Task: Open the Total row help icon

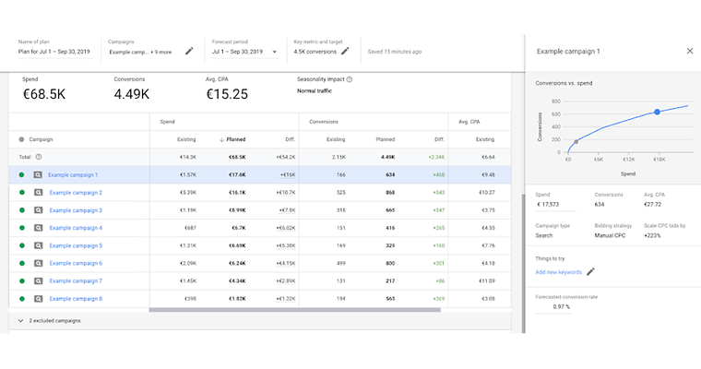Action: [x=39, y=157]
